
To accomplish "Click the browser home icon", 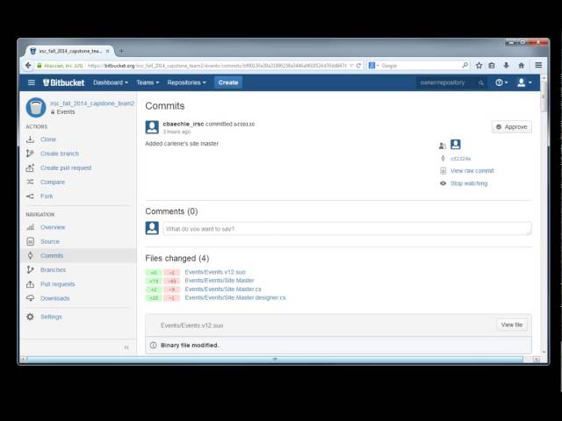I will click(x=521, y=65).
